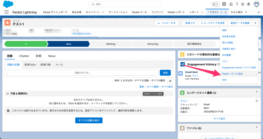This screenshot has width=263, height=139.
Task: Switch to the 新規ToDo activity tab
Action: [x=30, y=65]
